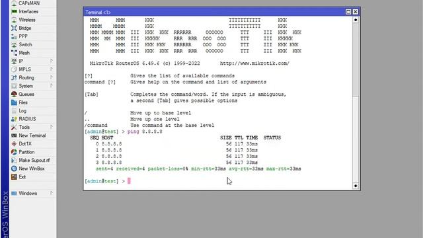This screenshot has height=238, width=423.
Task: Click the 'avg-rtt=33ms' text
Action: tap(246, 169)
